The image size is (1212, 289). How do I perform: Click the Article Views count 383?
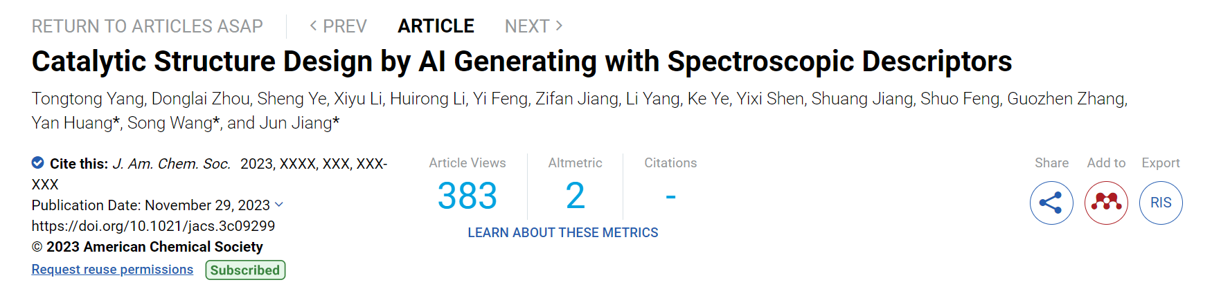click(x=467, y=196)
